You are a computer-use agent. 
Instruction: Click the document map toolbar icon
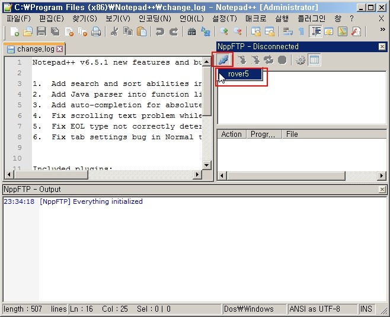point(343,31)
